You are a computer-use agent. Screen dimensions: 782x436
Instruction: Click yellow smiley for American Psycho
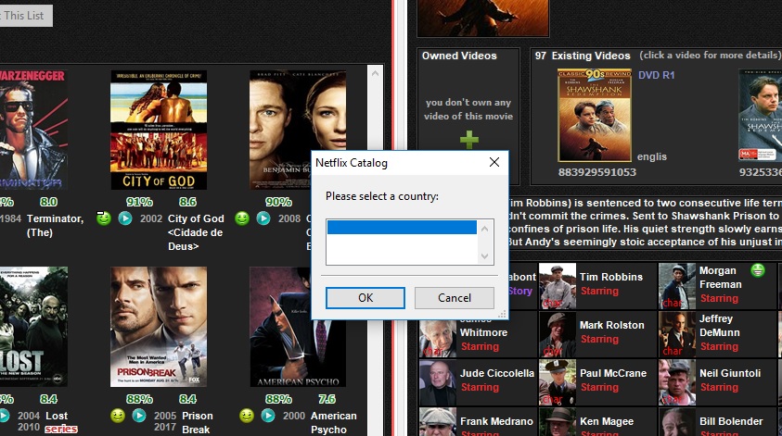pos(247,415)
